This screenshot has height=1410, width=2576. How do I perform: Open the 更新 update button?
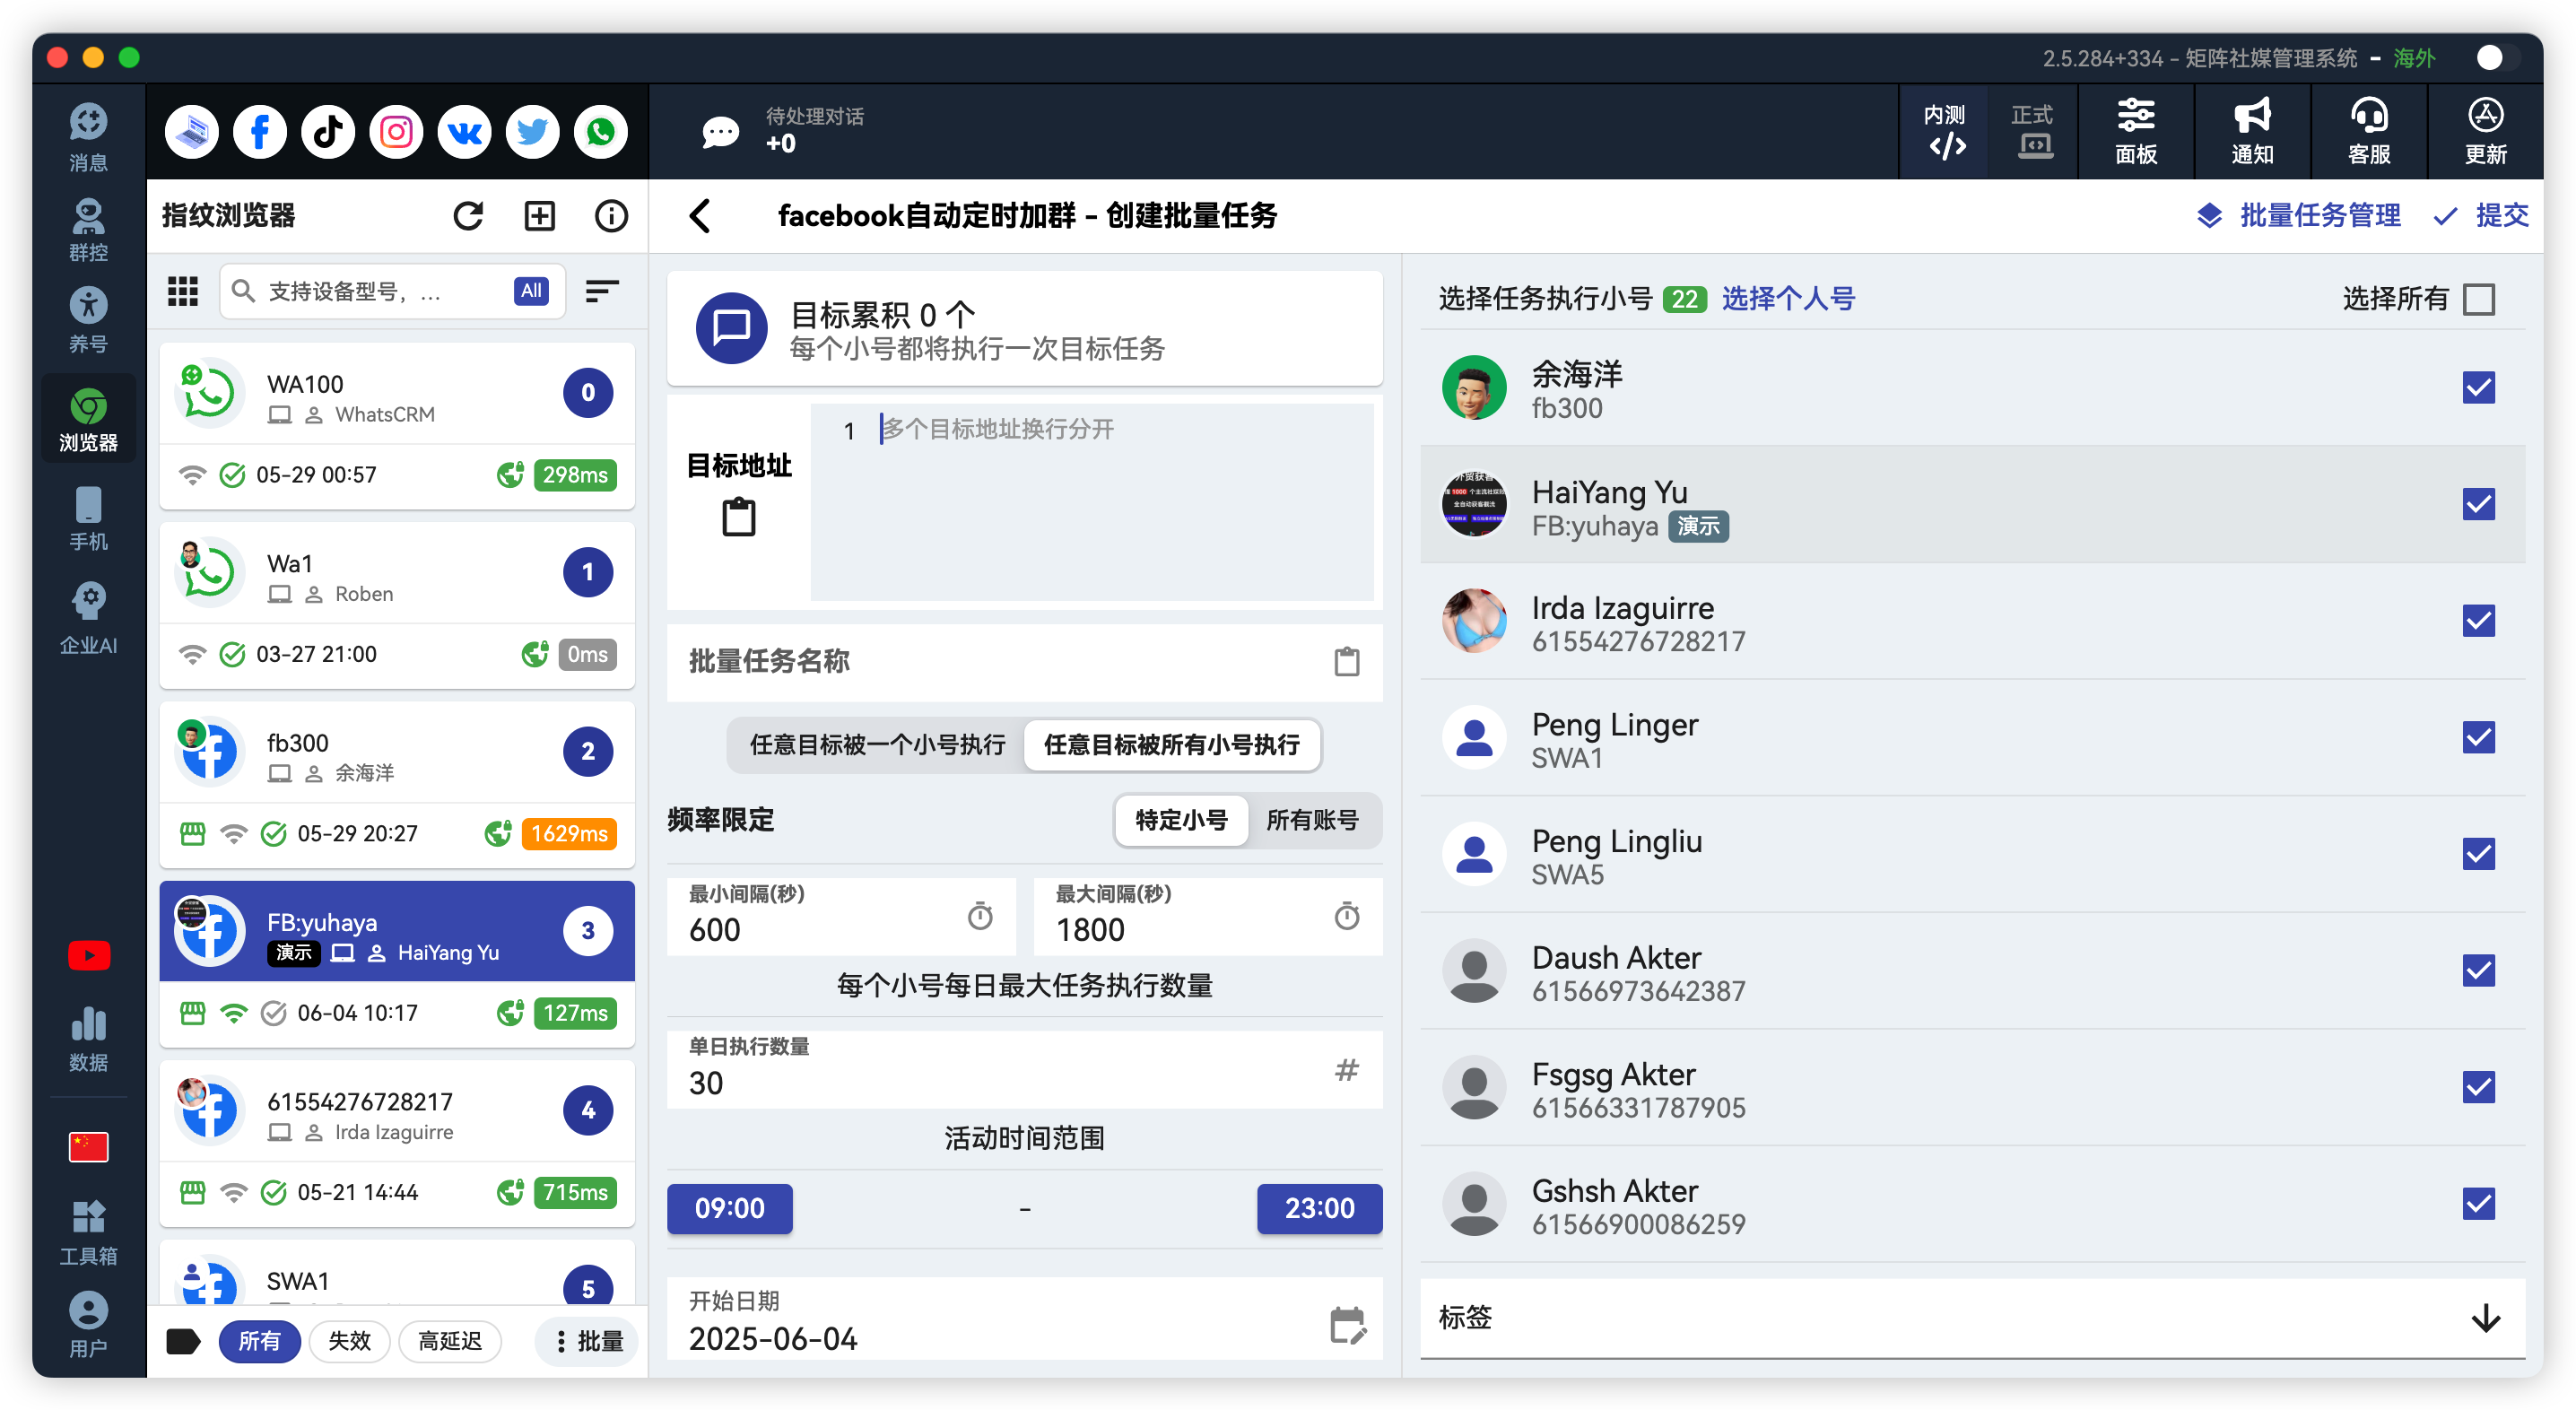pyautogui.click(x=2486, y=132)
